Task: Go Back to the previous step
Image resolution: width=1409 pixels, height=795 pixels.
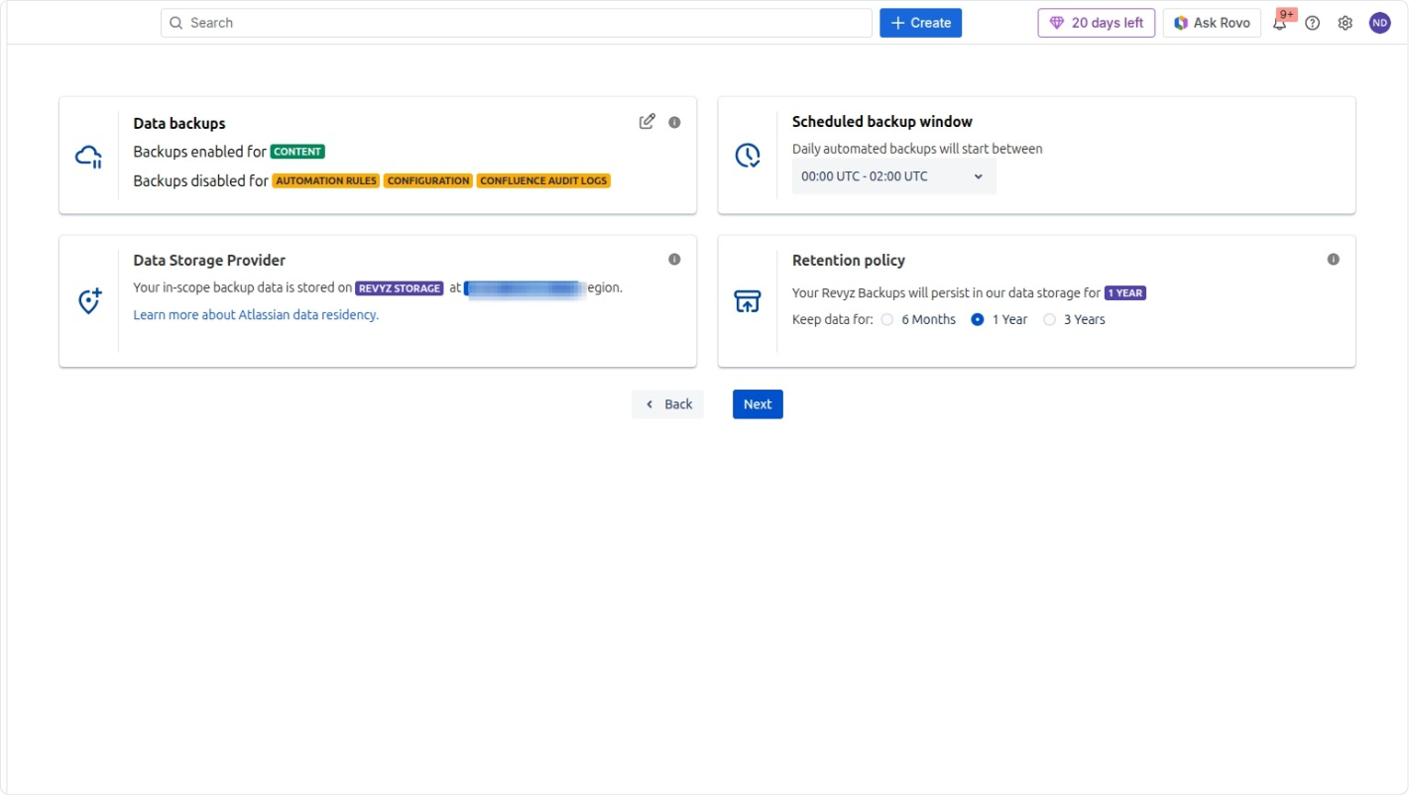Action: point(667,404)
